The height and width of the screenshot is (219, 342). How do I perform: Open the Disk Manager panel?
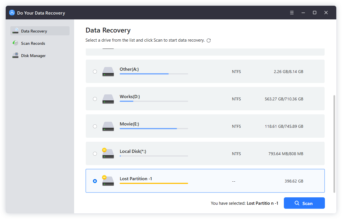click(34, 55)
